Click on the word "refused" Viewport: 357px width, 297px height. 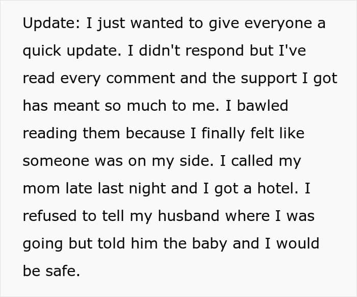[x=49, y=216]
